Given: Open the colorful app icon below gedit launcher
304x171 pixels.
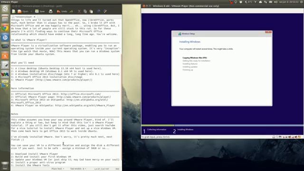Looking at the screenshot, I should (5, 75).
